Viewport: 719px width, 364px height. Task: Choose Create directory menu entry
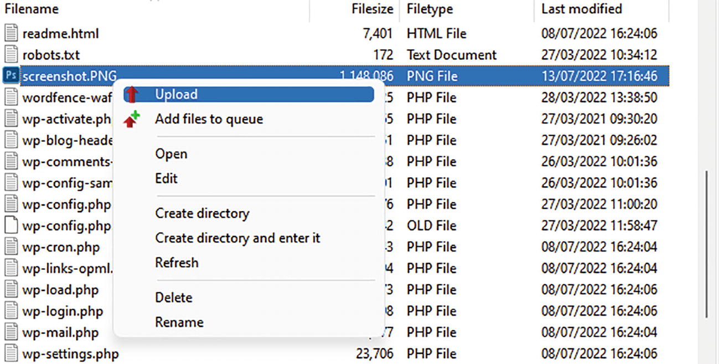202,213
